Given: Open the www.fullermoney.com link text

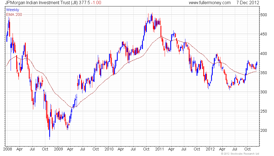Looking at the screenshot, I should point(210,3).
